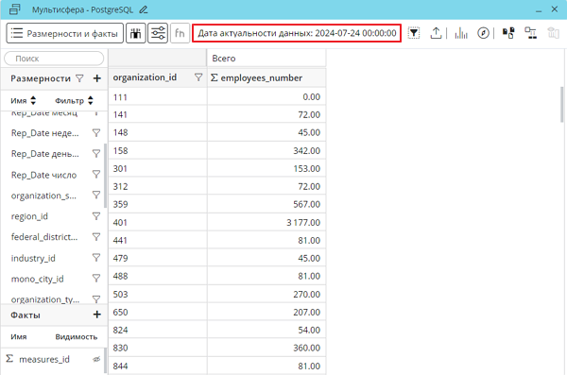The image size is (567, 375).
Task: Select value cell 567.00
Action: click(x=266, y=204)
